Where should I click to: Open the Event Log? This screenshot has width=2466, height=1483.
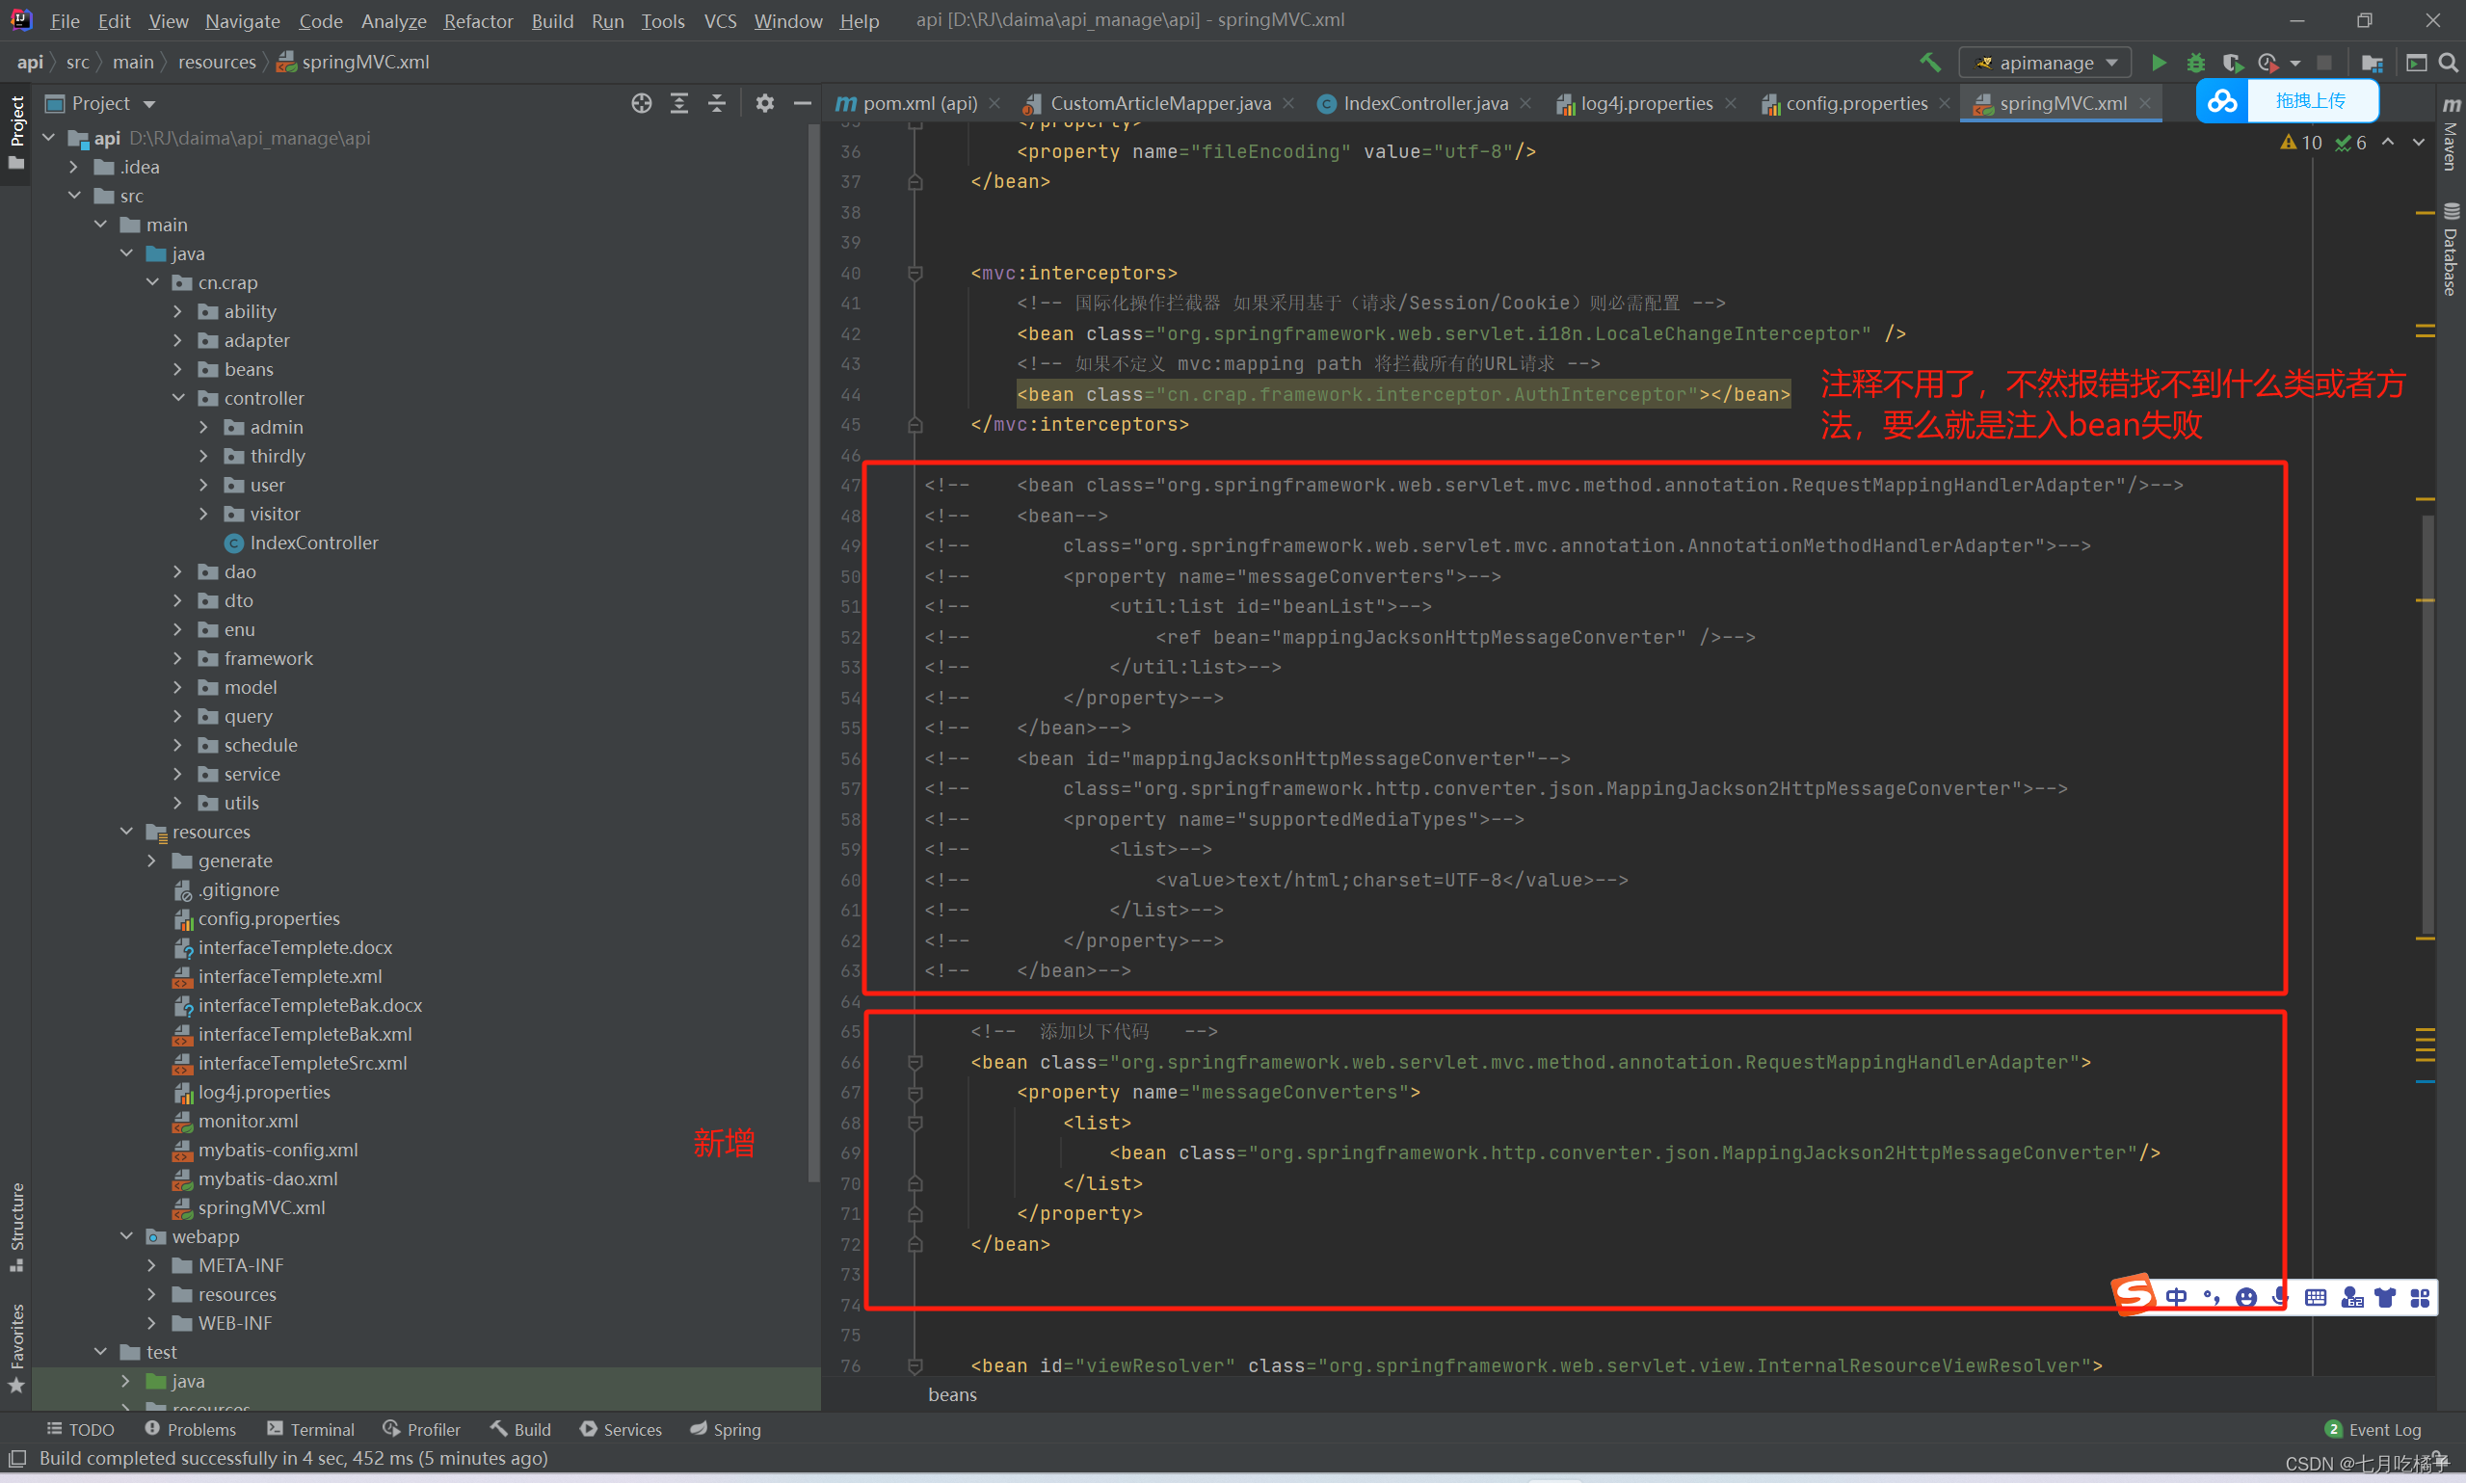click(x=2373, y=1429)
